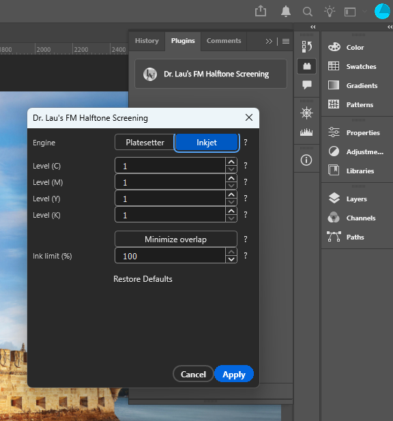Click Restore Defaults link
Image resolution: width=393 pixels, height=421 pixels.
coord(143,279)
